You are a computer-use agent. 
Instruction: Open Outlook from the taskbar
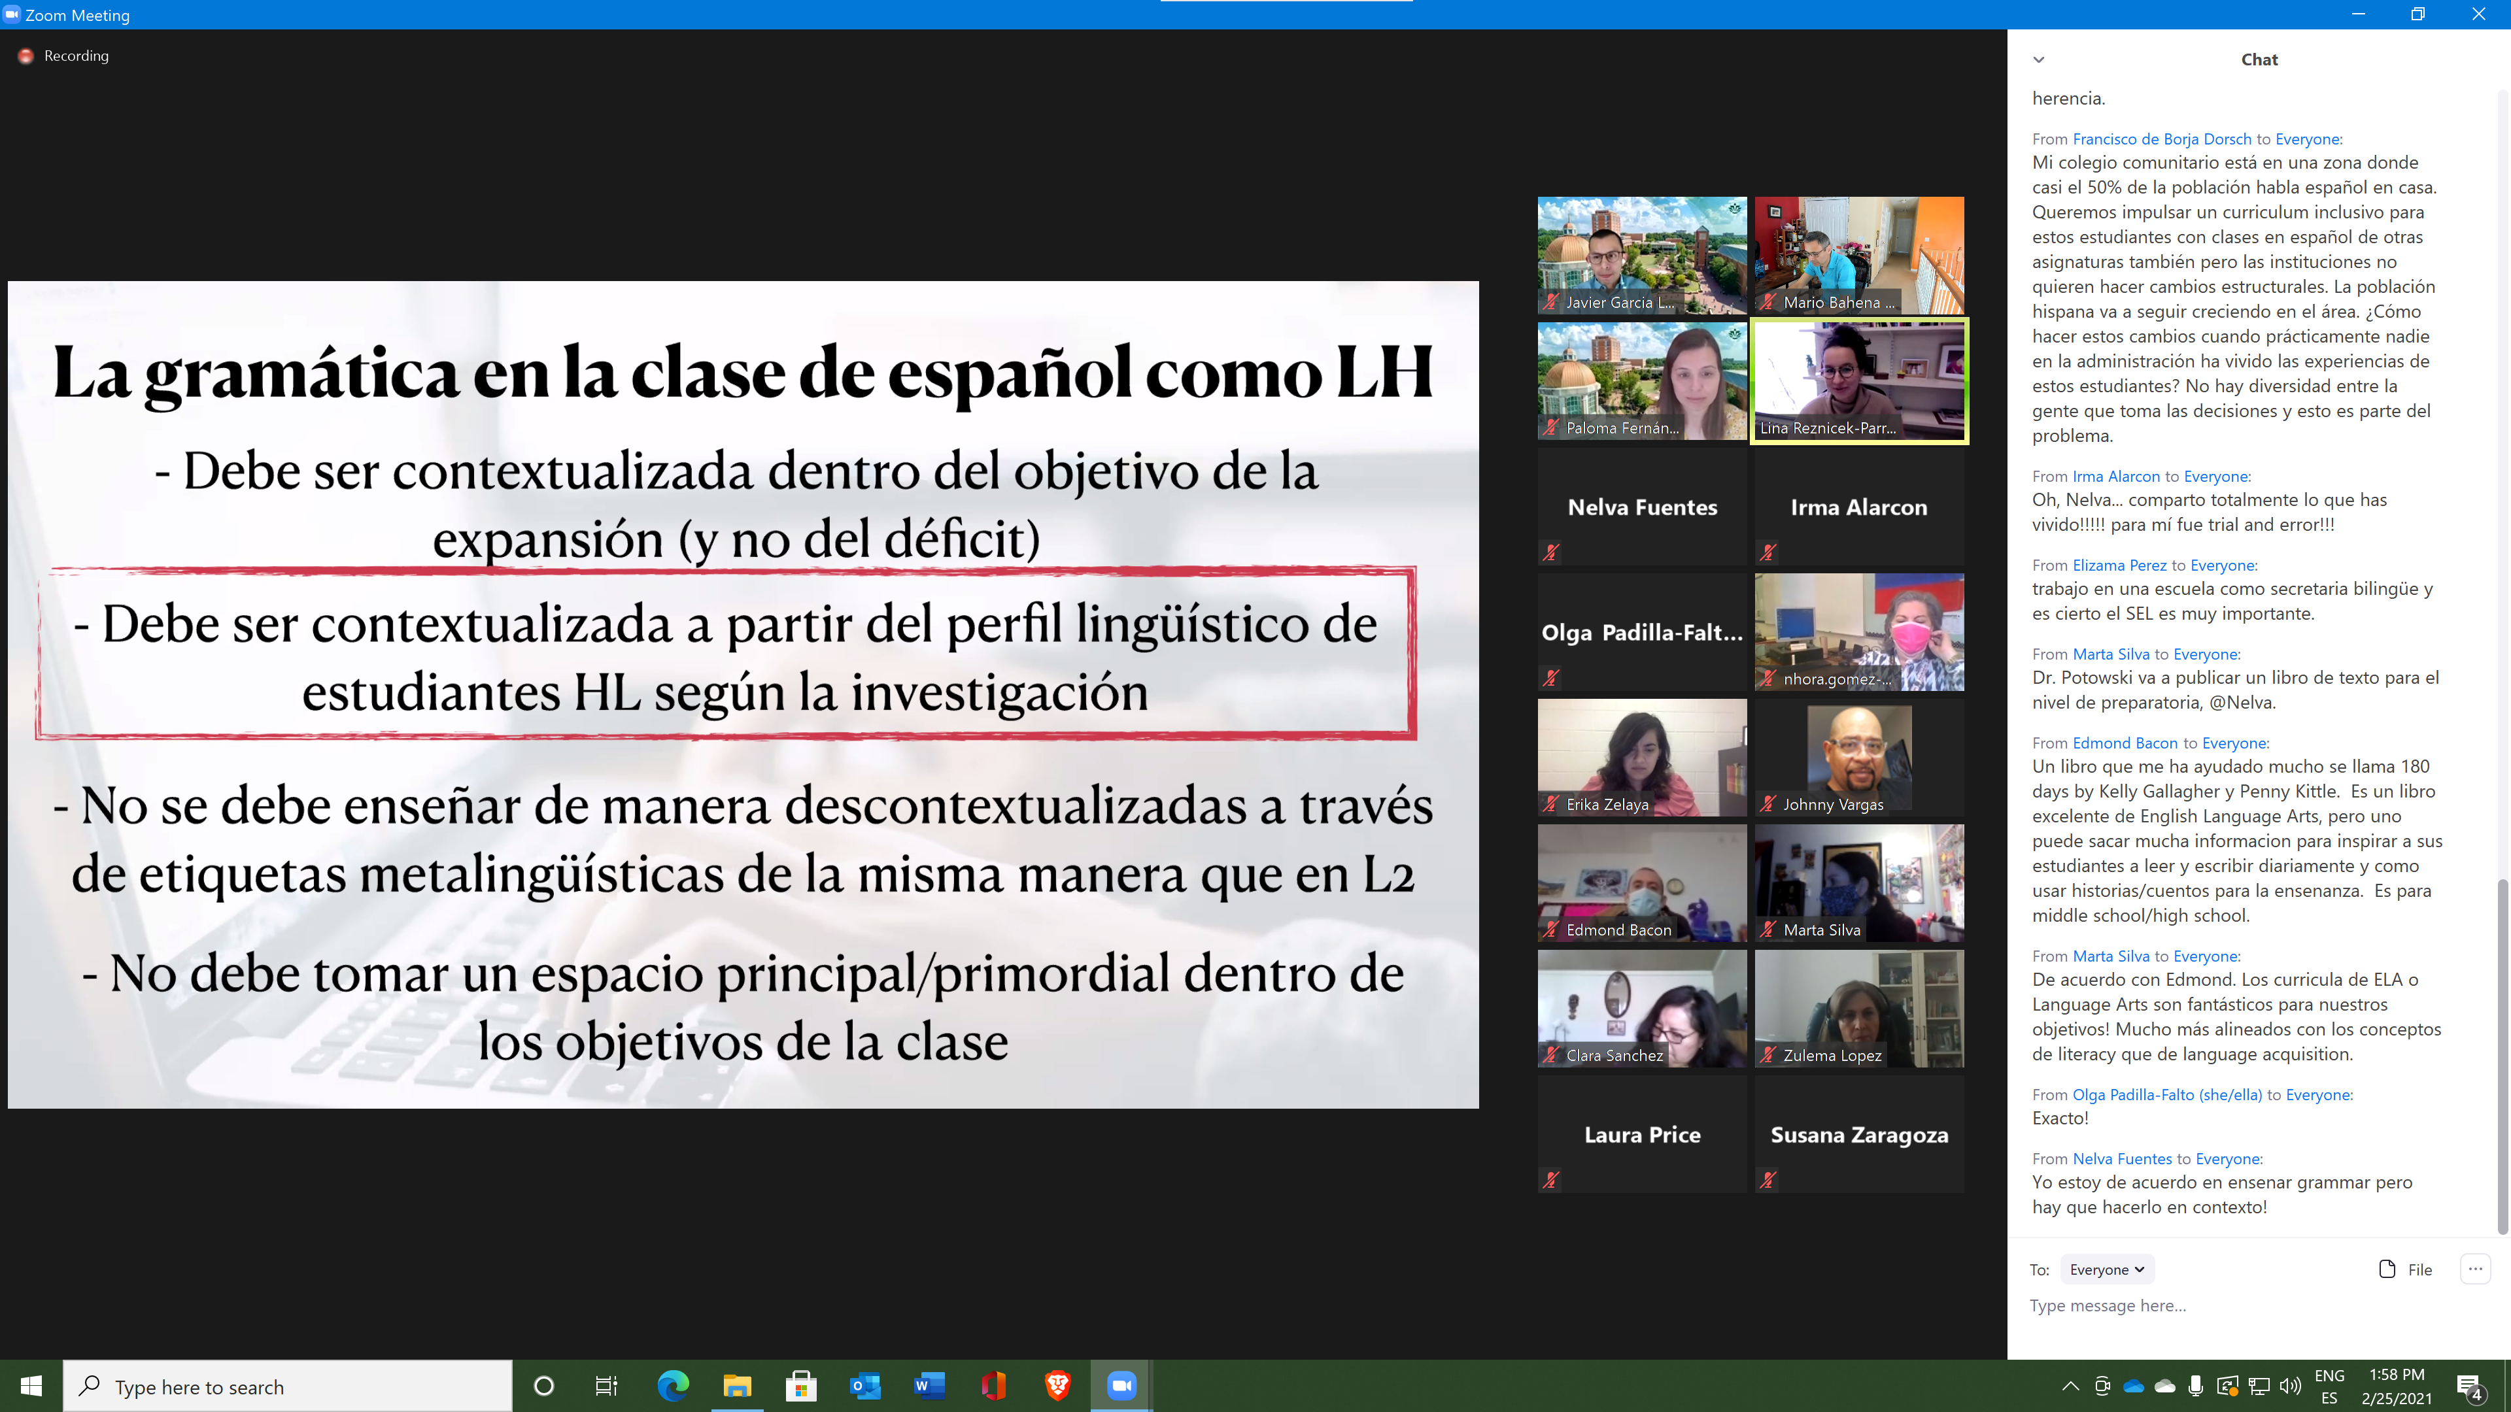pyautogui.click(x=864, y=1386)
